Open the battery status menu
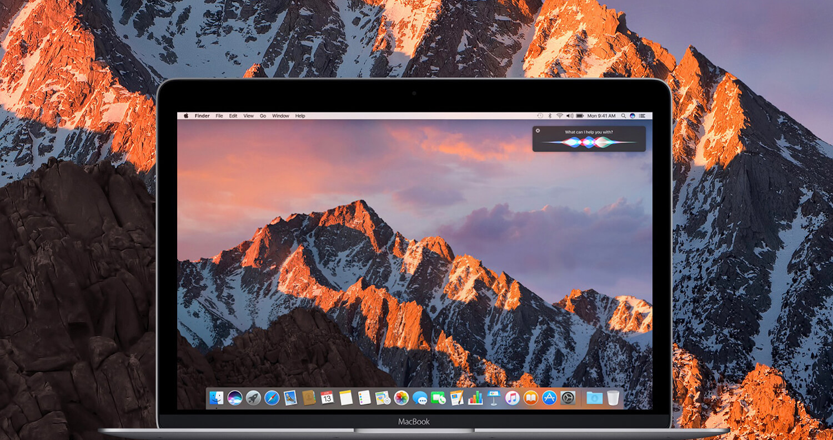Viewport: 833px width, 440px height. point(579,115)
